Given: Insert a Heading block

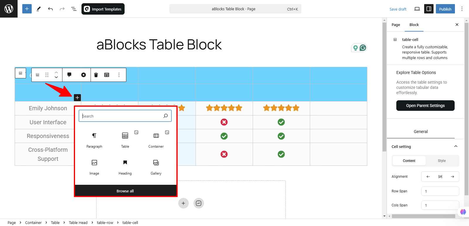Looking at the screenshot, I should pyautogui.click(x=125, y=167).
